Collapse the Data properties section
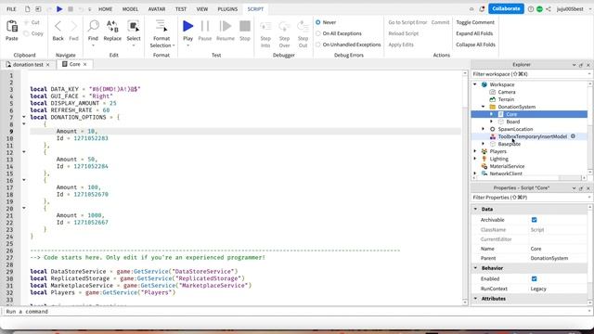This screenshot has height=334, width=594. point(476,209)
